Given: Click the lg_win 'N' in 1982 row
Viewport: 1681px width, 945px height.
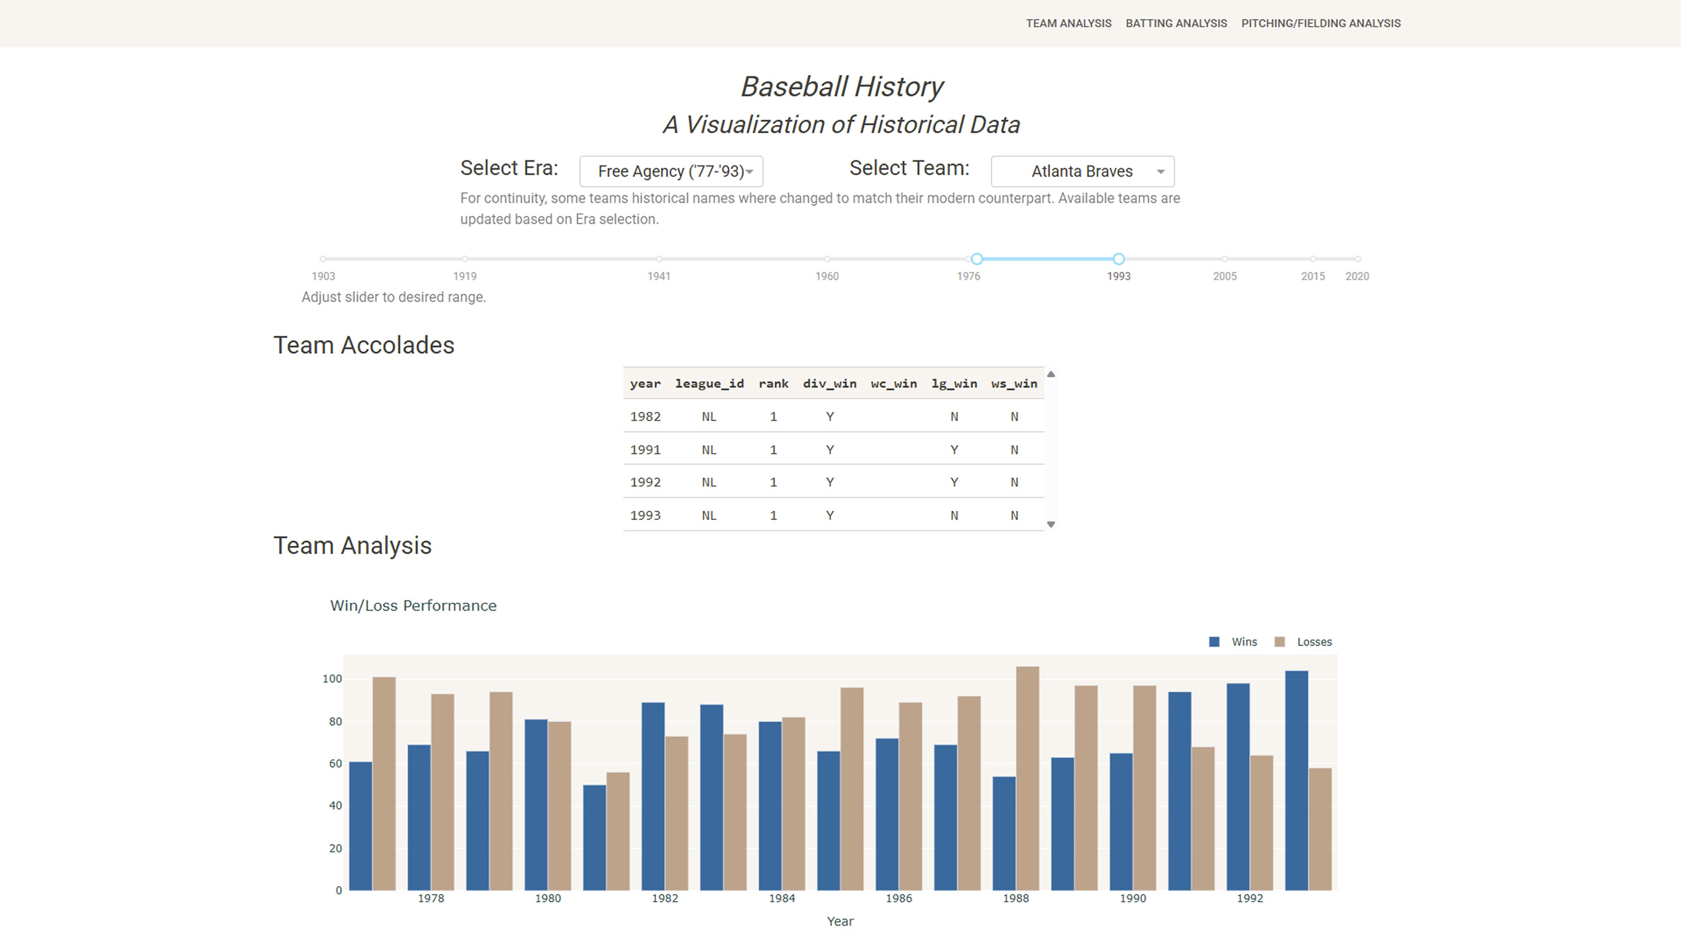Looking at the screenshot, I should coord(954,417).
